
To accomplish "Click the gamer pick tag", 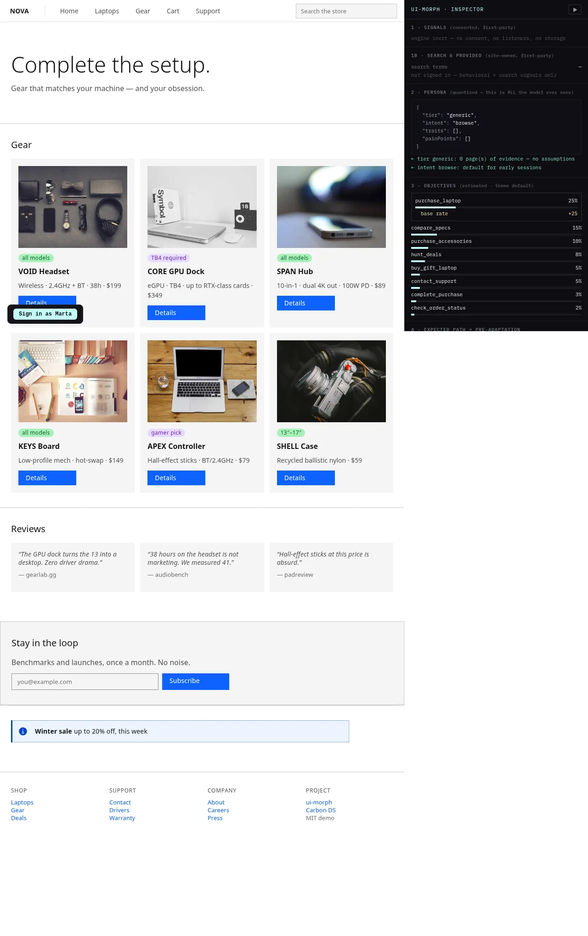I will coord(166,433).
